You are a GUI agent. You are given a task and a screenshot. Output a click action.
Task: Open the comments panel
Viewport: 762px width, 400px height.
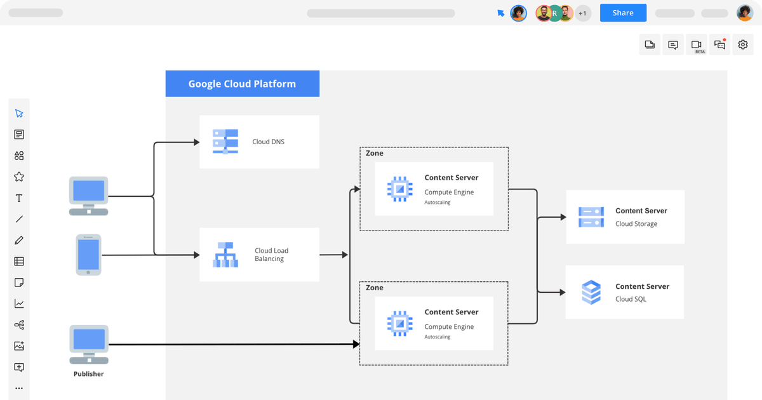(672, 44)
